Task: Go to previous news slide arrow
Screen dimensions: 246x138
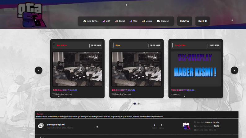Action: [38, 70]
